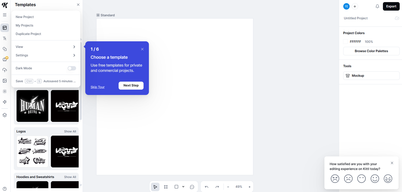Viewport: 402px width, 192px height.
Task: Select the Human Being template thumbnail
Action: tap(32, 106)
